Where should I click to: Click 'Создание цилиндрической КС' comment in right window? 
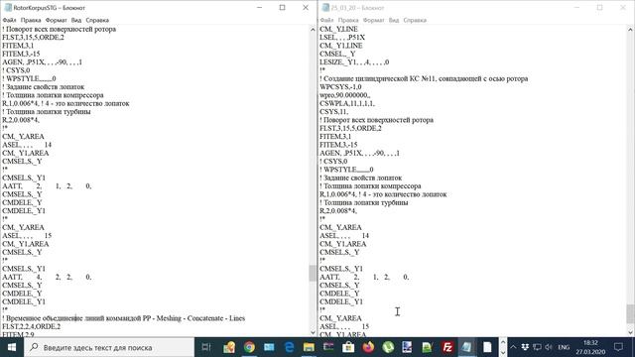424,78
